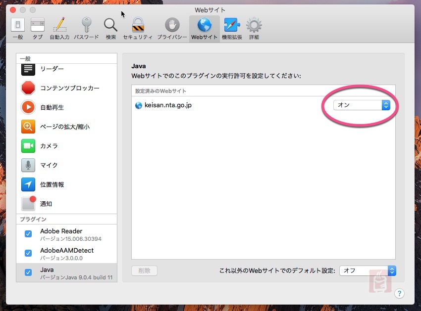The width and height of the screenshot is (421, 311).
Task: Open the 検索 (Search) magnifier pane
Action: (x=110, y=29)
